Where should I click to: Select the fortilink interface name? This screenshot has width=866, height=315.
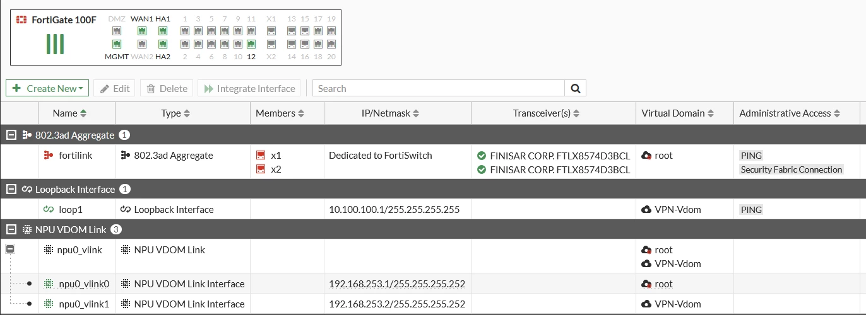pos(76,155)
